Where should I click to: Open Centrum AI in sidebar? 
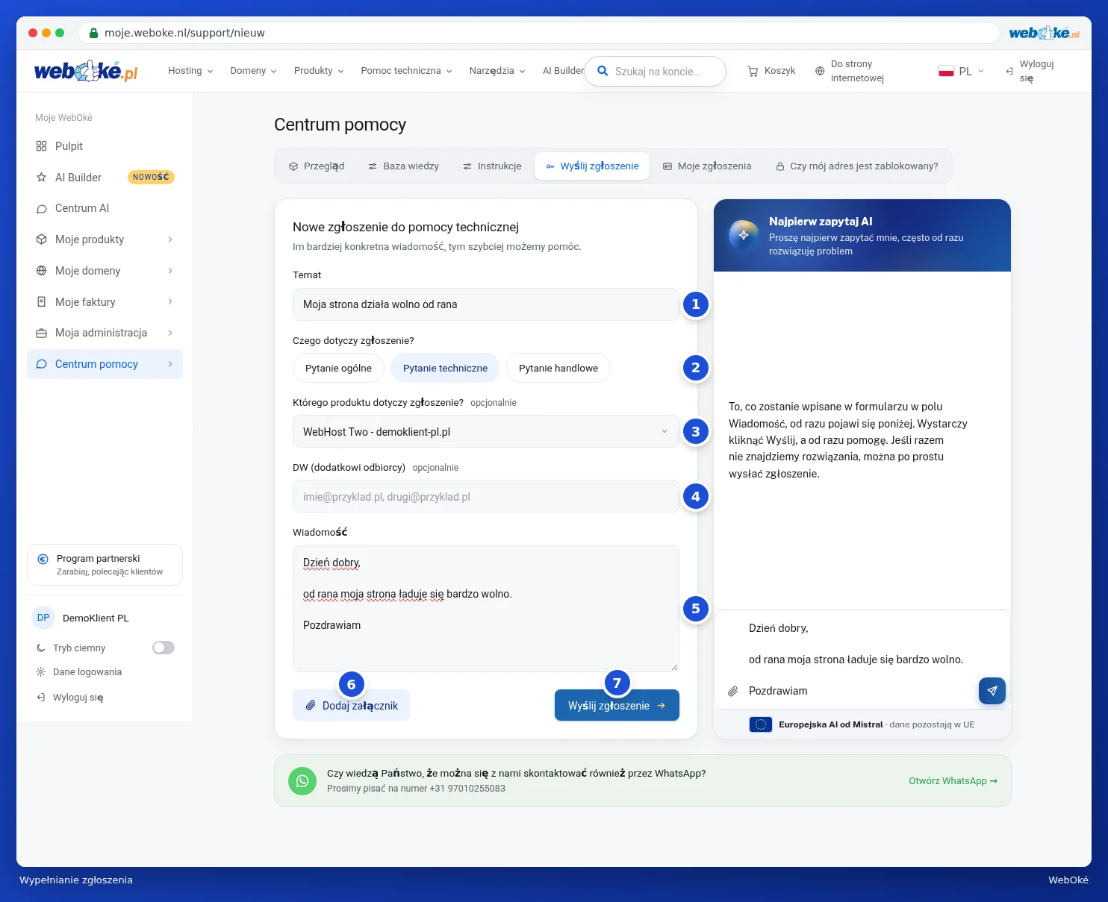click(x=105, y=208)
